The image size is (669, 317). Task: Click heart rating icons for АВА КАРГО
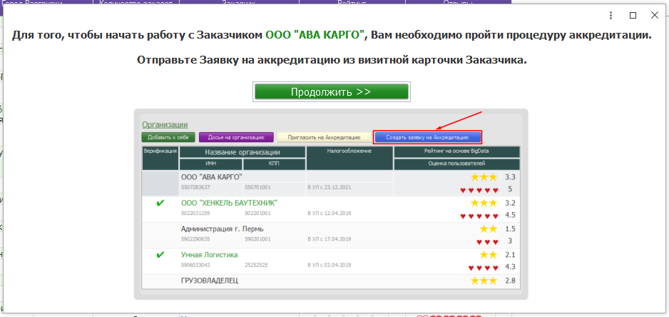point(479,190)
